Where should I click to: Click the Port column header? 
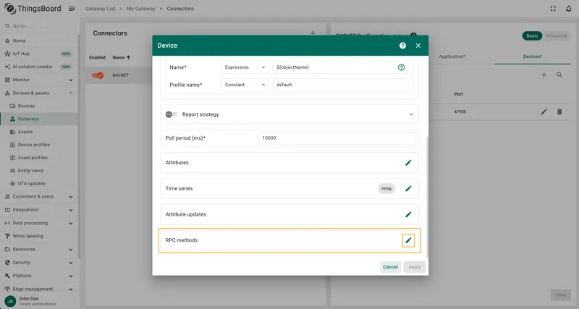tap(458, 94)
